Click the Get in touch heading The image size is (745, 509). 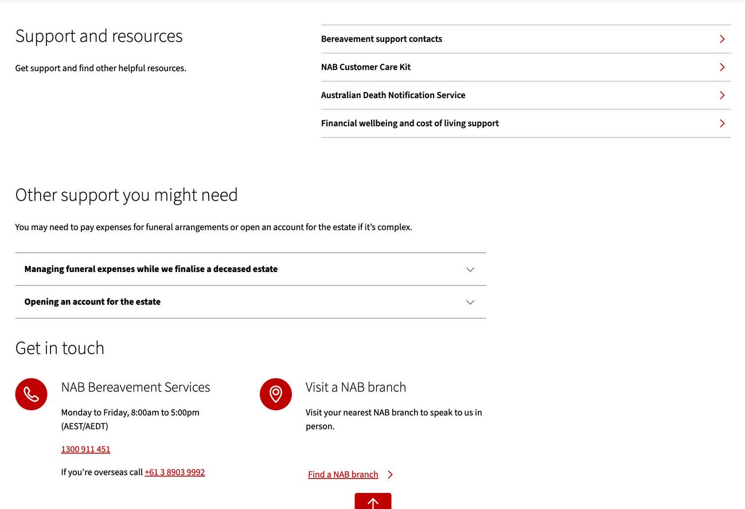click(x=60, y=348)
